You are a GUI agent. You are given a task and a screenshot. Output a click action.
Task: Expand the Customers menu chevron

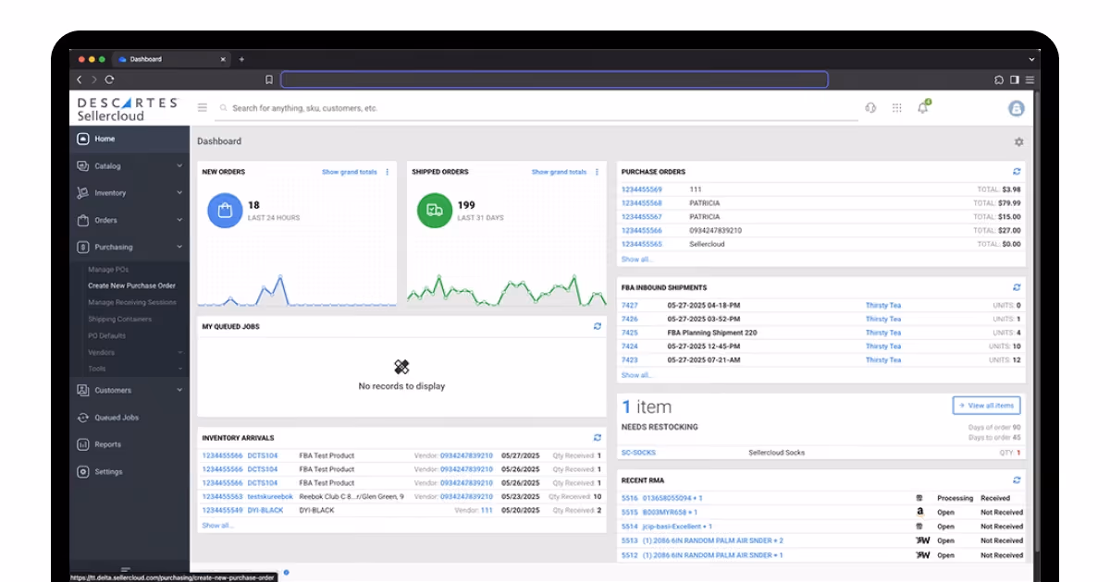tap(179, 390)
